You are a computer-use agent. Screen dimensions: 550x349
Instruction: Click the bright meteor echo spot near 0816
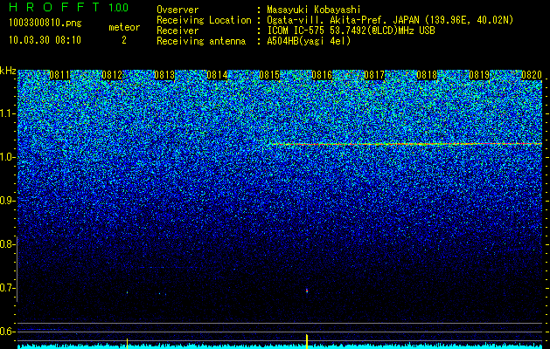307,291
